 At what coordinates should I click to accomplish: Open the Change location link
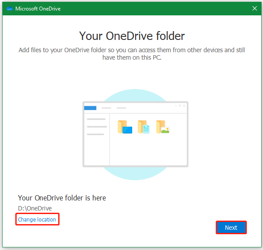[x=37, y=219]
